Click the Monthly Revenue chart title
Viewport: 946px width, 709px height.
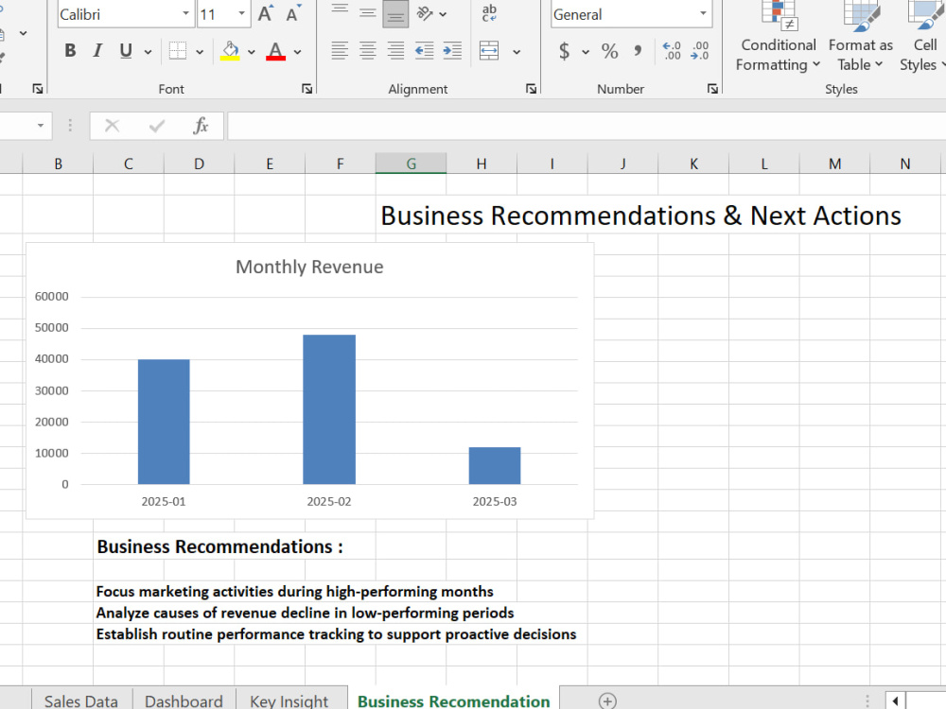[x=309, y=267]
